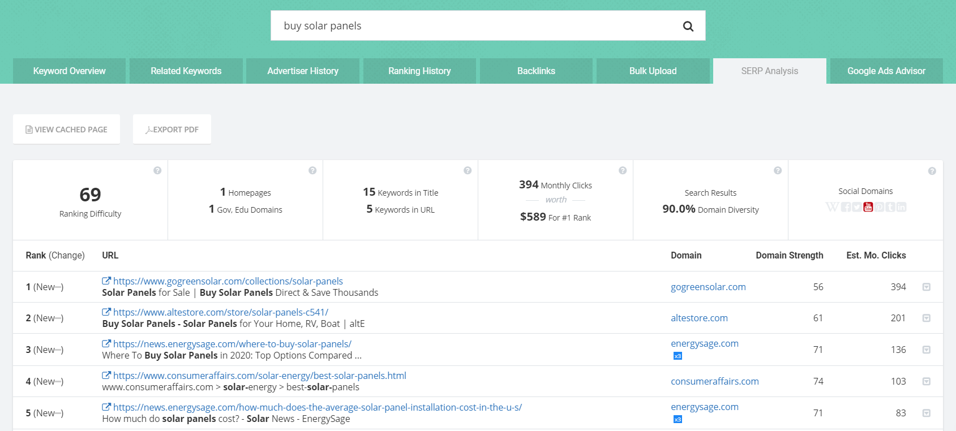
Task: Open altestore.com solar-panels-c541 URL
Action: (221, 312)
